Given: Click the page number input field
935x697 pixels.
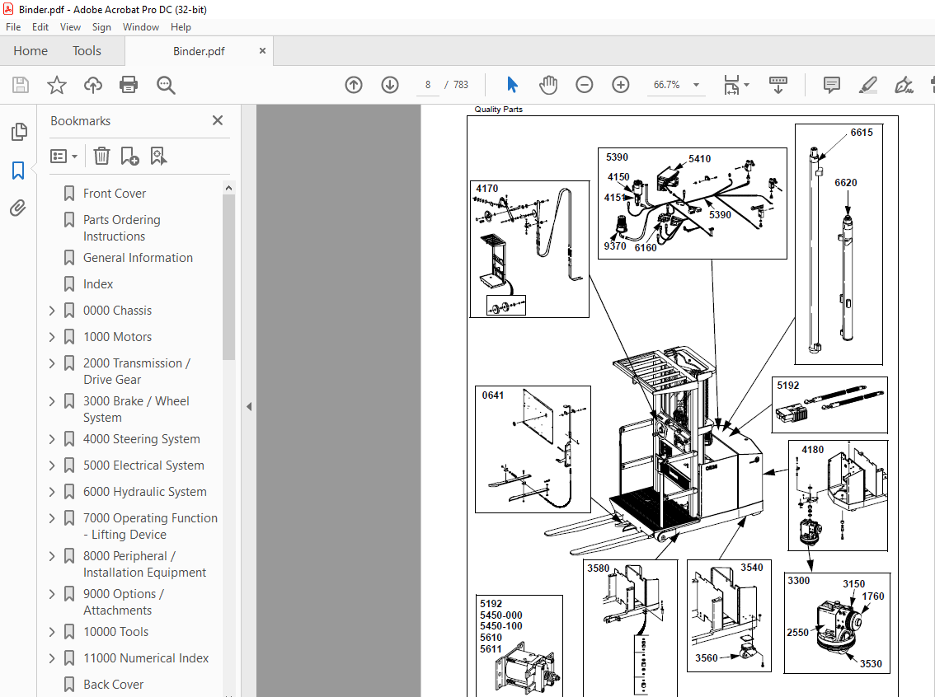Looking at the screenshot, I should click(428, 85).
